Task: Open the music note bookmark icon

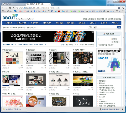Action: point(87,11)
